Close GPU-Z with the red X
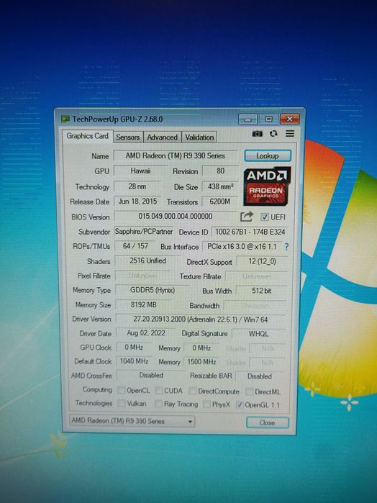The image size is (377, 503). click(x=289, y=119)
